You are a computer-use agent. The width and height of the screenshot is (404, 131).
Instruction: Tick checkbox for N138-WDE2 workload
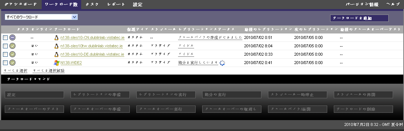pyautogui.click(x=5, y=63)
